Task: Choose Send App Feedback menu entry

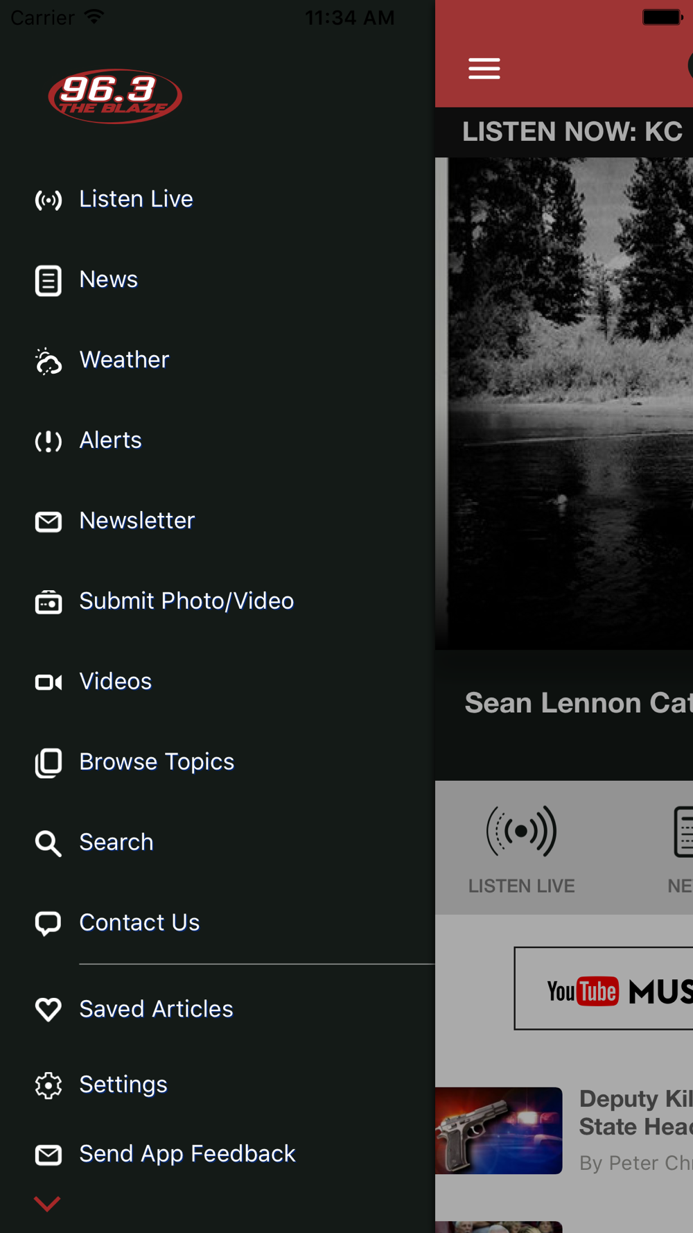Action: (187, 1154)
